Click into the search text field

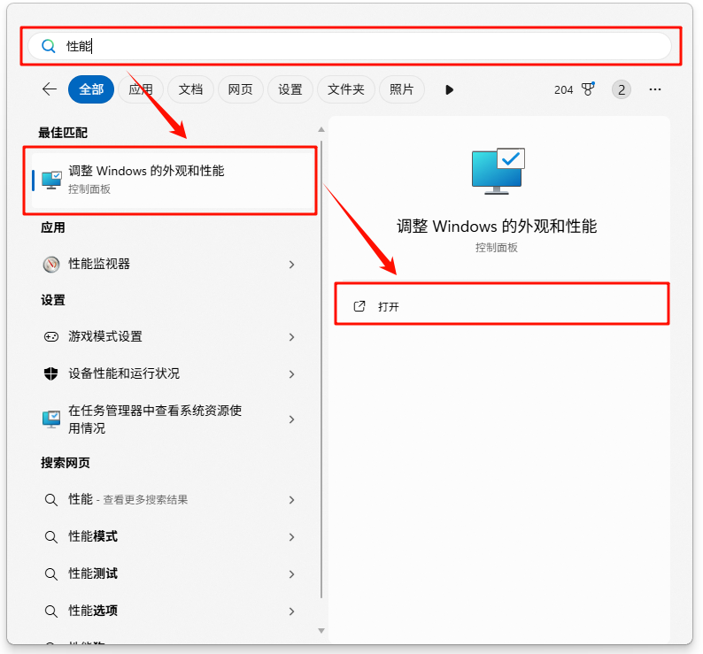(x=354, y=46)
